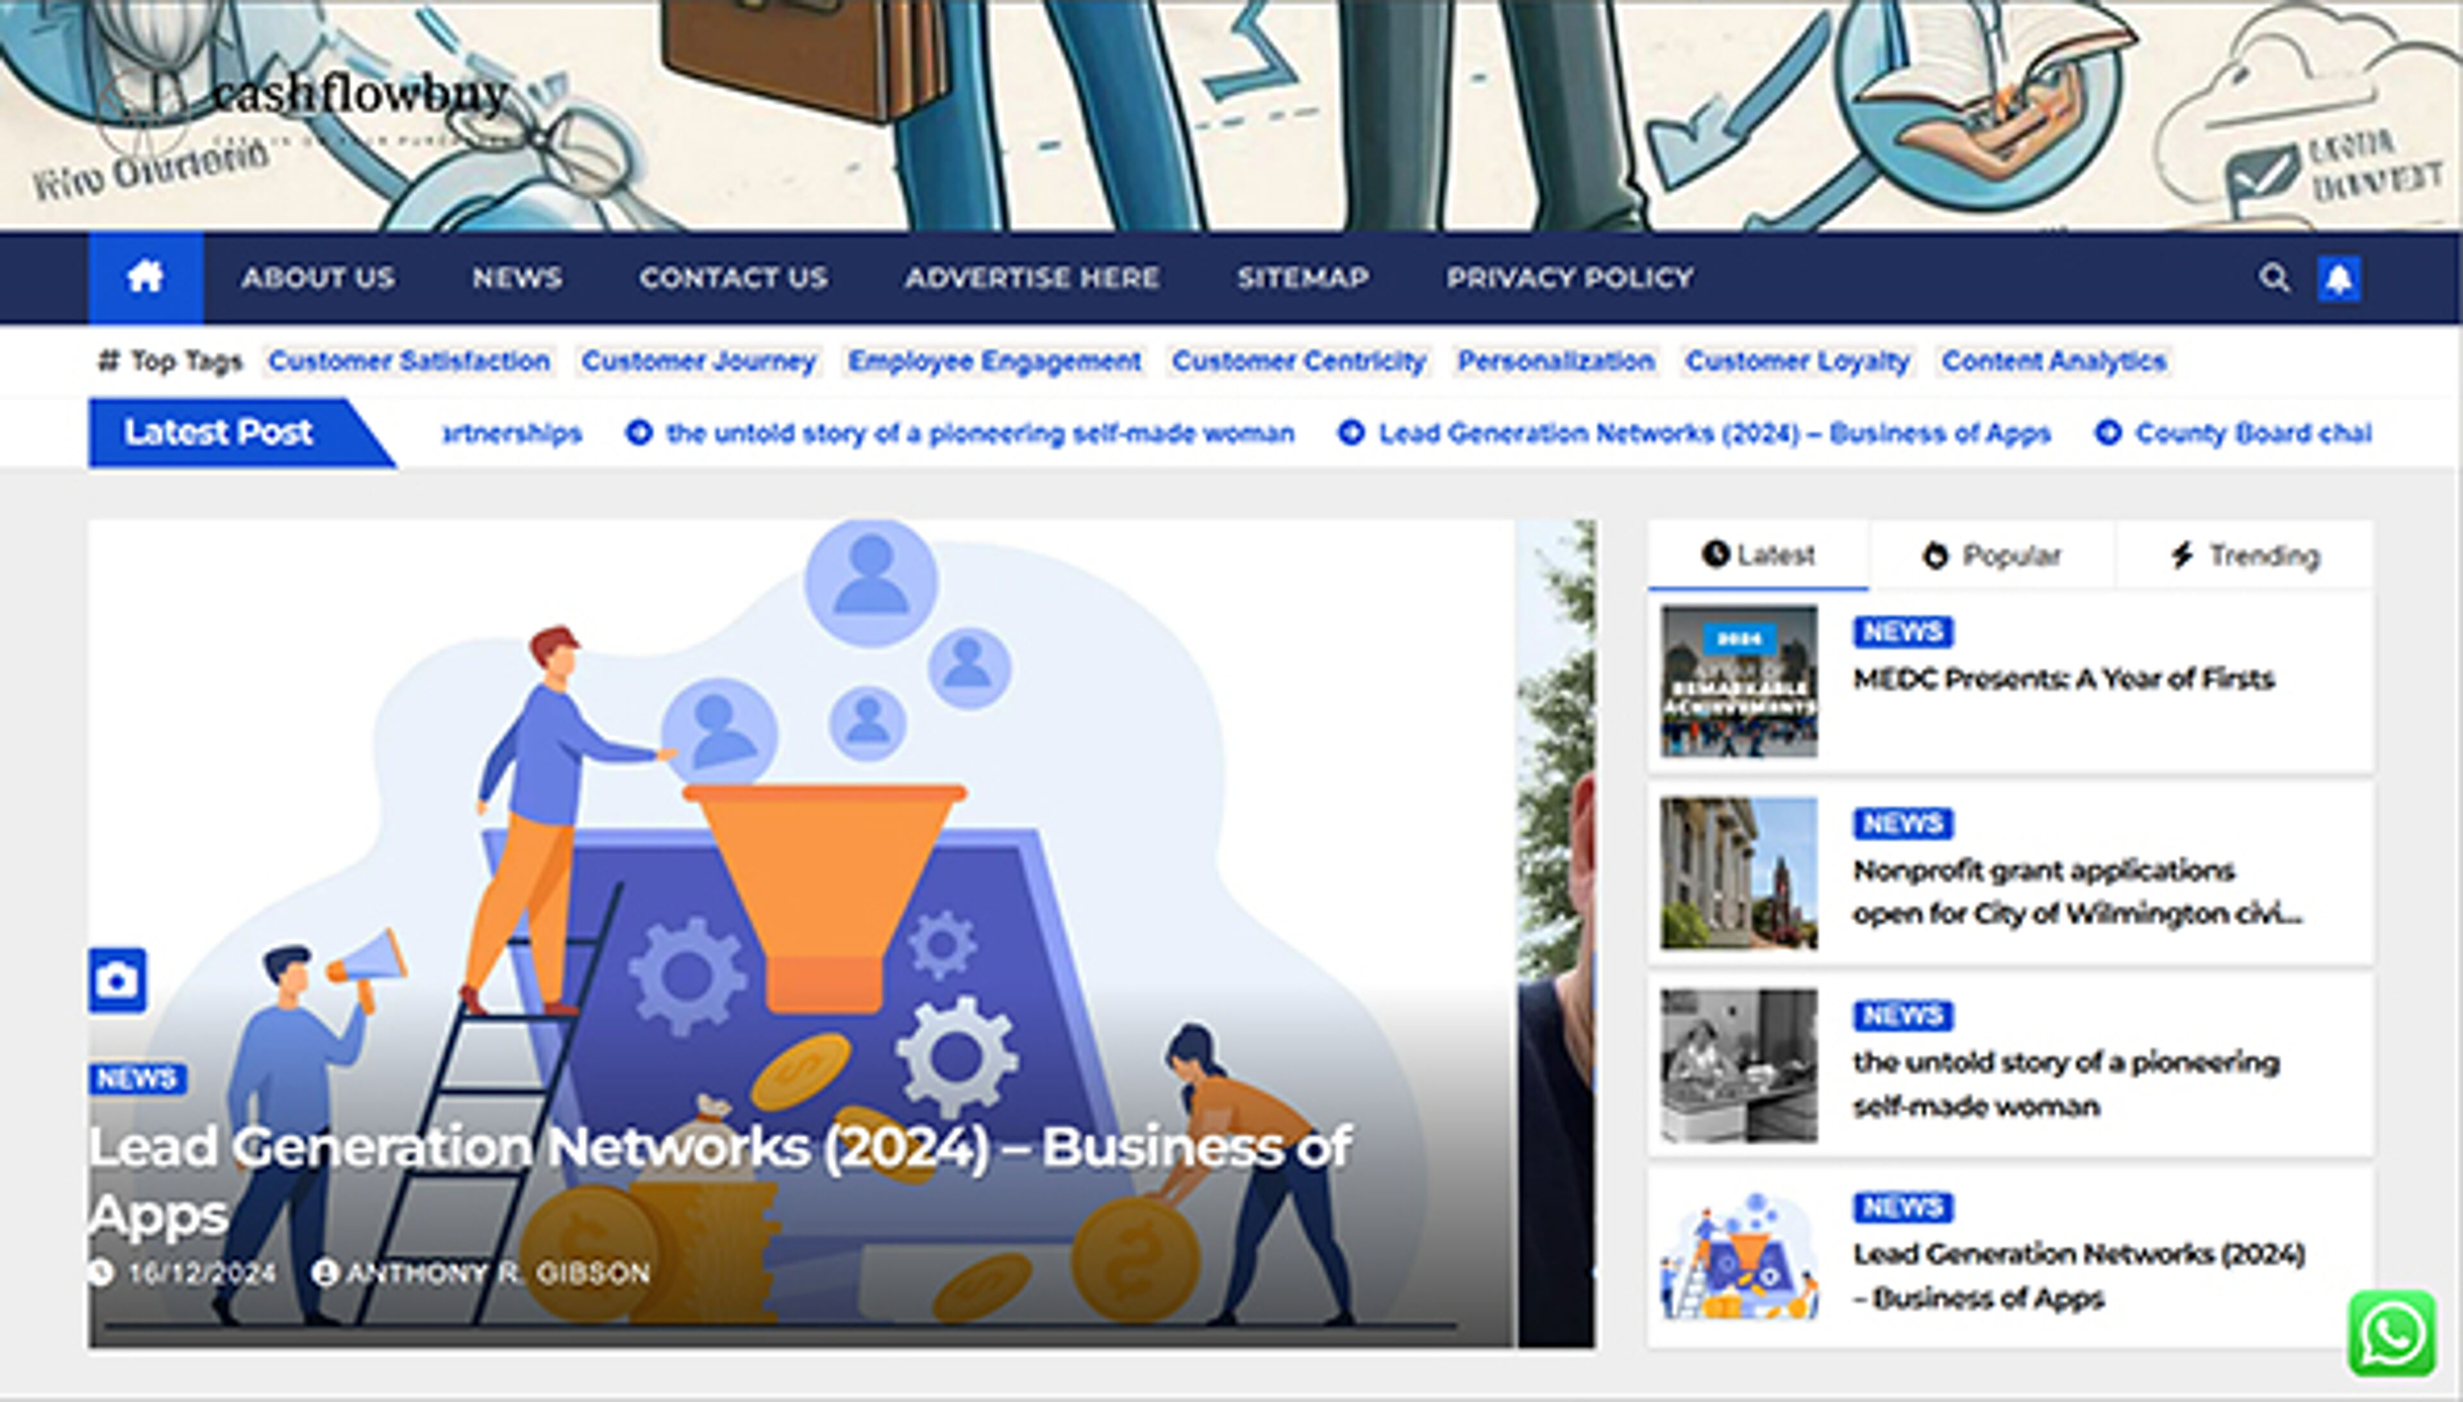Screen dimensions: 2463x1402
Task: Click author icon beside Anthony R. Gibson
Action: click(325, 1273)
